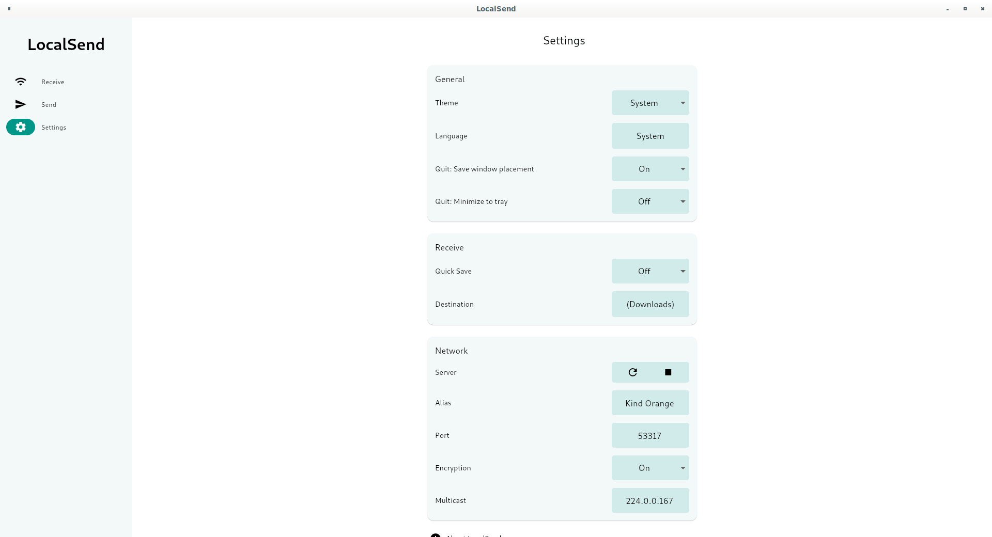Stop the server using square icon
Viewport: 992px width, 537px height.
[668, 372]
